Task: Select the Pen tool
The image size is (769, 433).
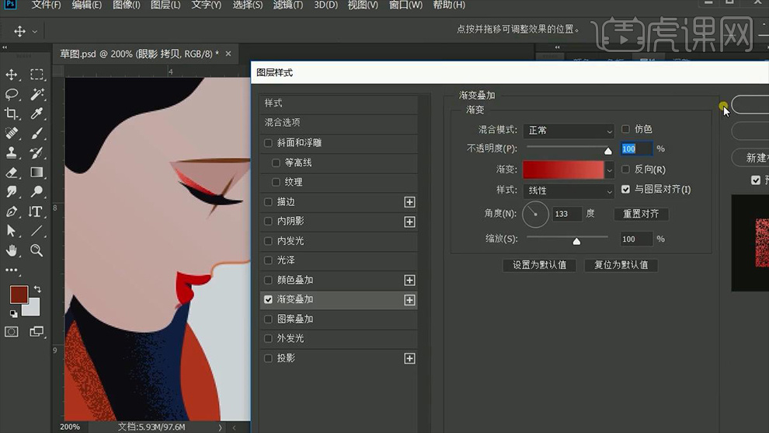Action: pos(12,211)
